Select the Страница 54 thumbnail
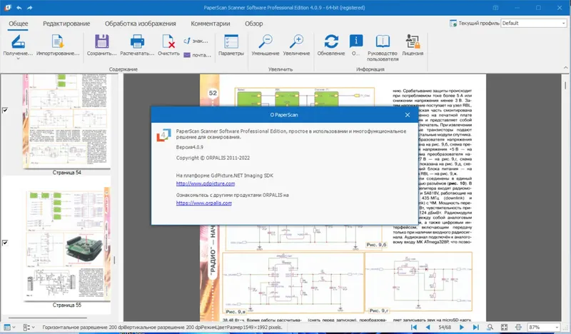 click(x=66, y=121)
